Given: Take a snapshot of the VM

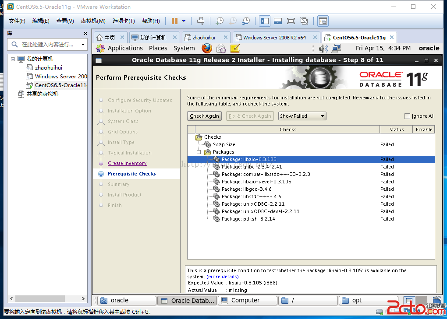Looking at the screenshot, I should pyautogui.click(x=220, y=21).
